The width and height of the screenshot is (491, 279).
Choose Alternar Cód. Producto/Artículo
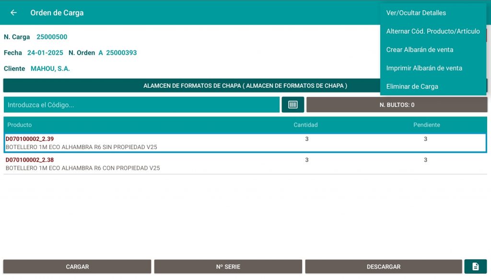point(433,31)
